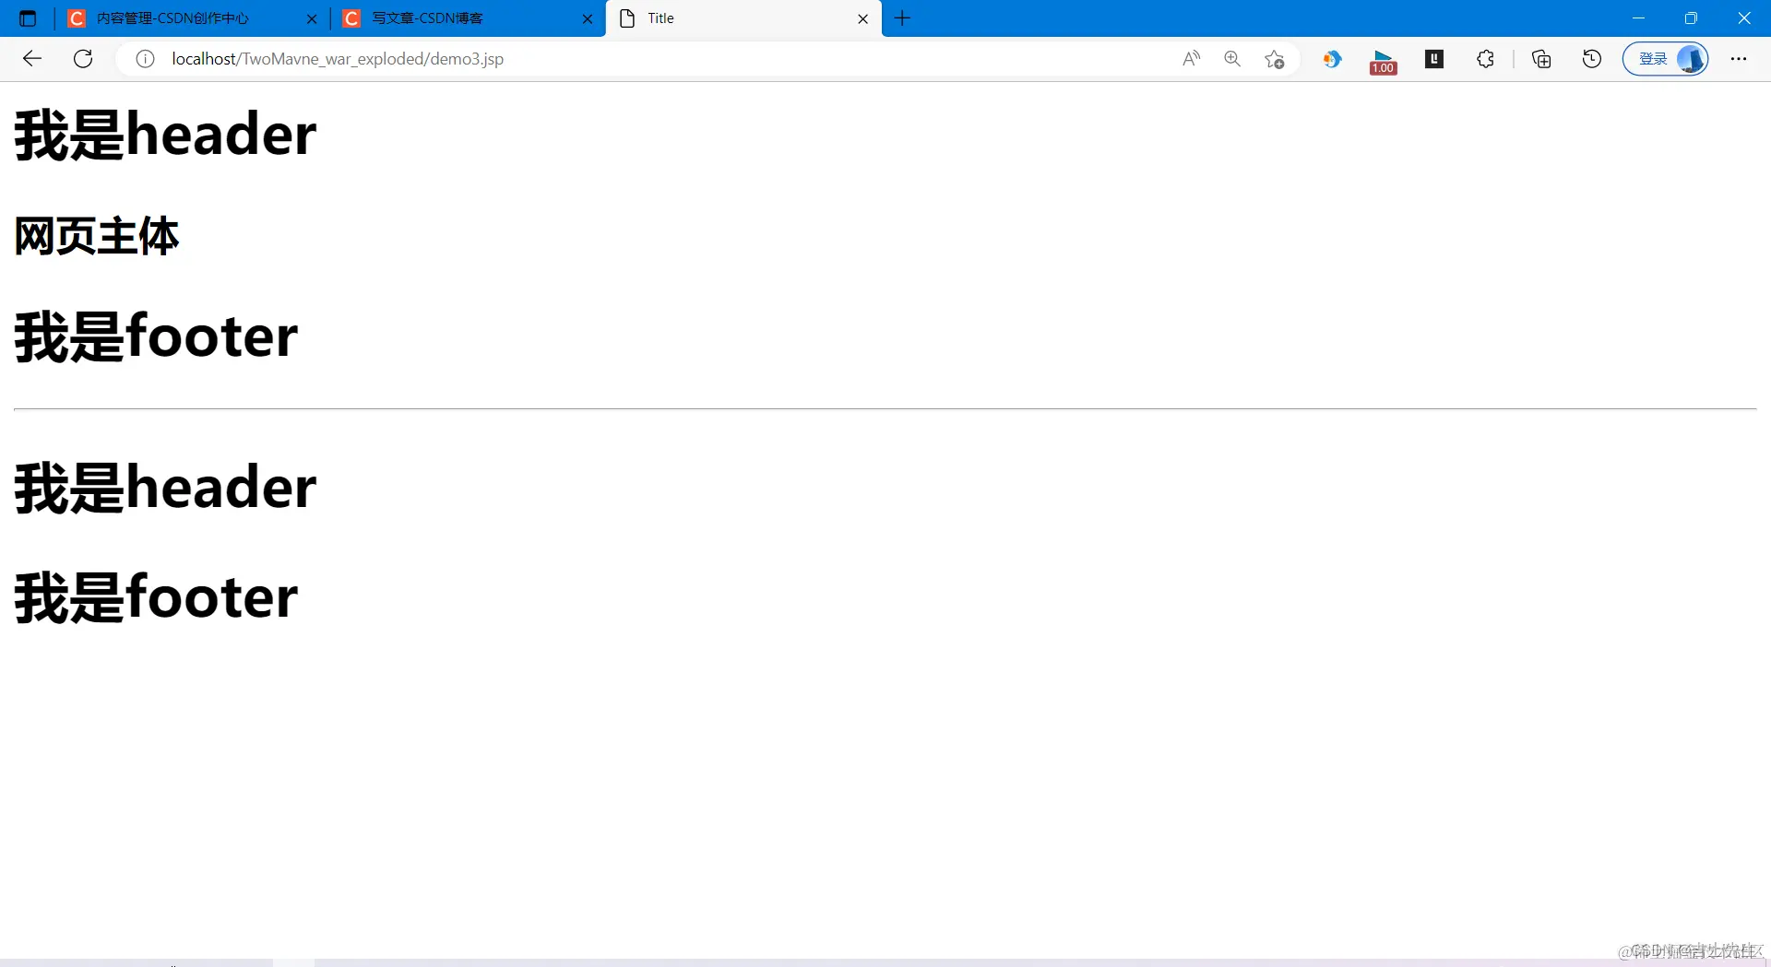Click the 登录 profile button
The image size is (1771, 967).
1666,59
